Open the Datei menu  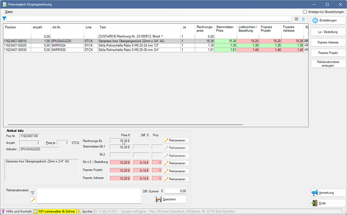click(x=9, y=12)
